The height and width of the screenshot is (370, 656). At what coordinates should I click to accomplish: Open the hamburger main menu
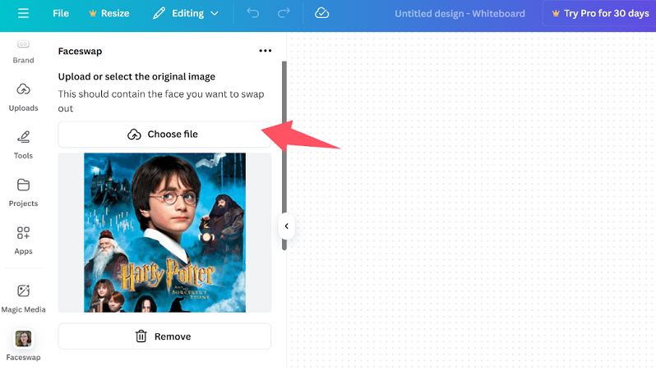click(x=23, y=13)
